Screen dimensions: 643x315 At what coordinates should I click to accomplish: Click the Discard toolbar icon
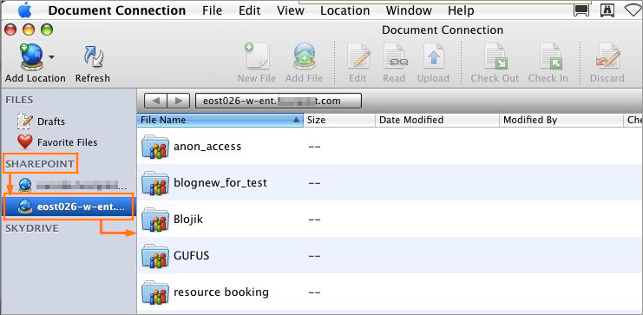pyautogui.click(x=607, y=56)
